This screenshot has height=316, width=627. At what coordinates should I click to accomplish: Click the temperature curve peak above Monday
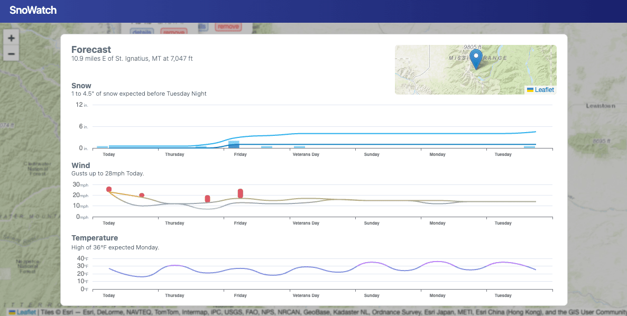[x=437, y=262]
